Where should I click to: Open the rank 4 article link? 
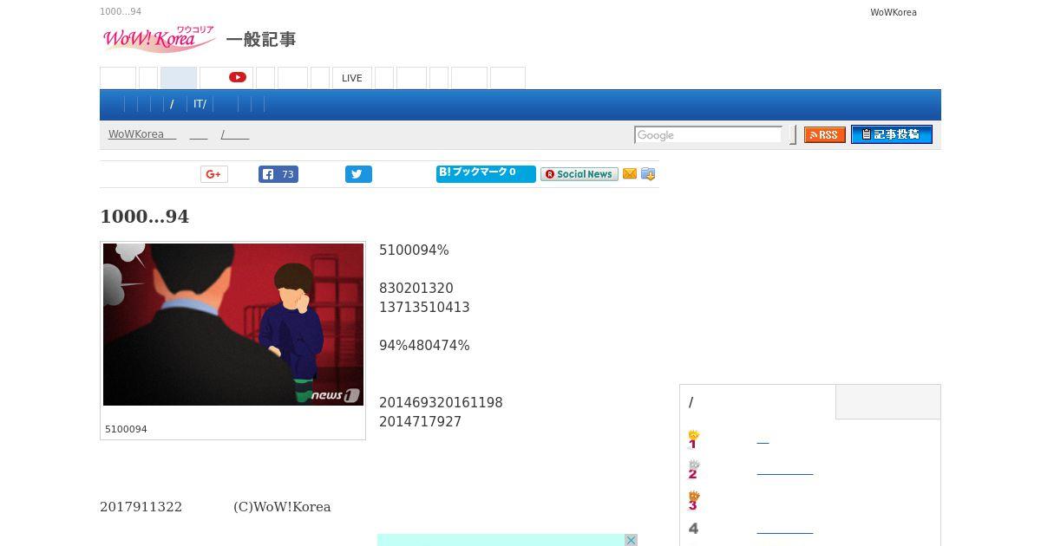coord(785,530)
